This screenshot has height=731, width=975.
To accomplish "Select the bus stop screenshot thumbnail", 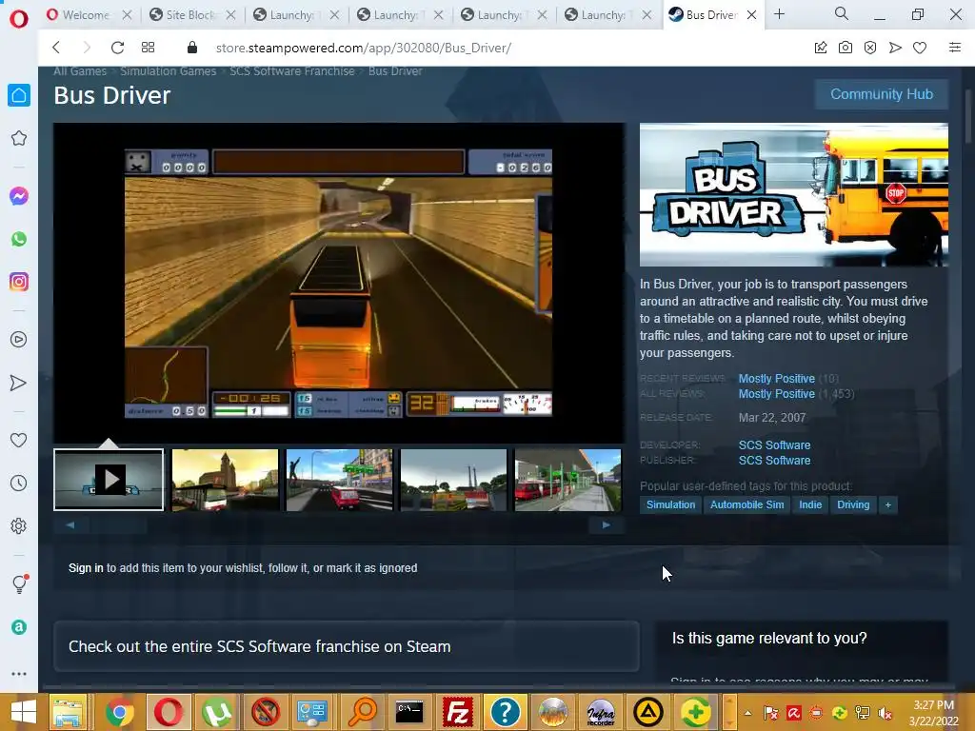I will 567,480.
